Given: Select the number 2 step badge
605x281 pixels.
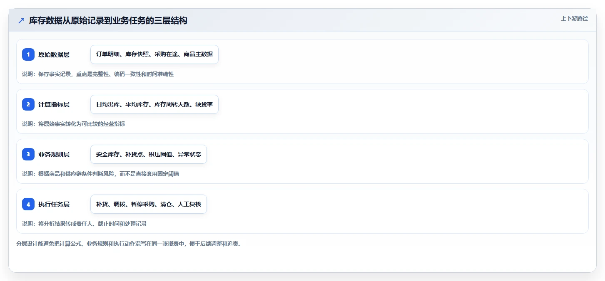Looking at the screenshot, I should click(x=28, y=104).
